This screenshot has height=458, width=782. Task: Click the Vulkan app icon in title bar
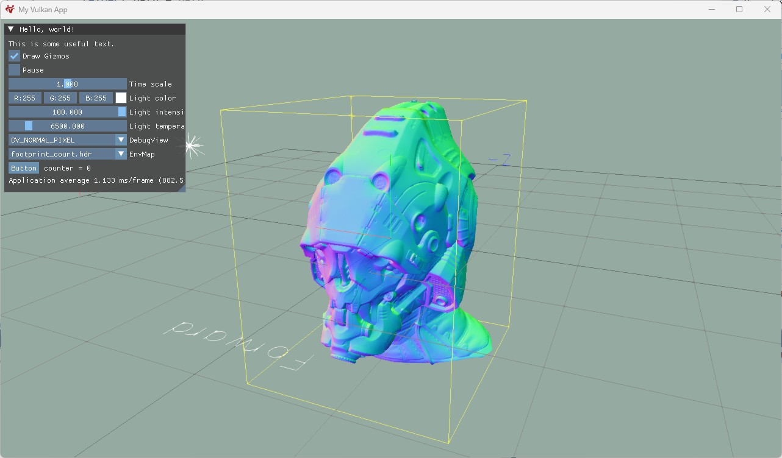click(10, 9)
